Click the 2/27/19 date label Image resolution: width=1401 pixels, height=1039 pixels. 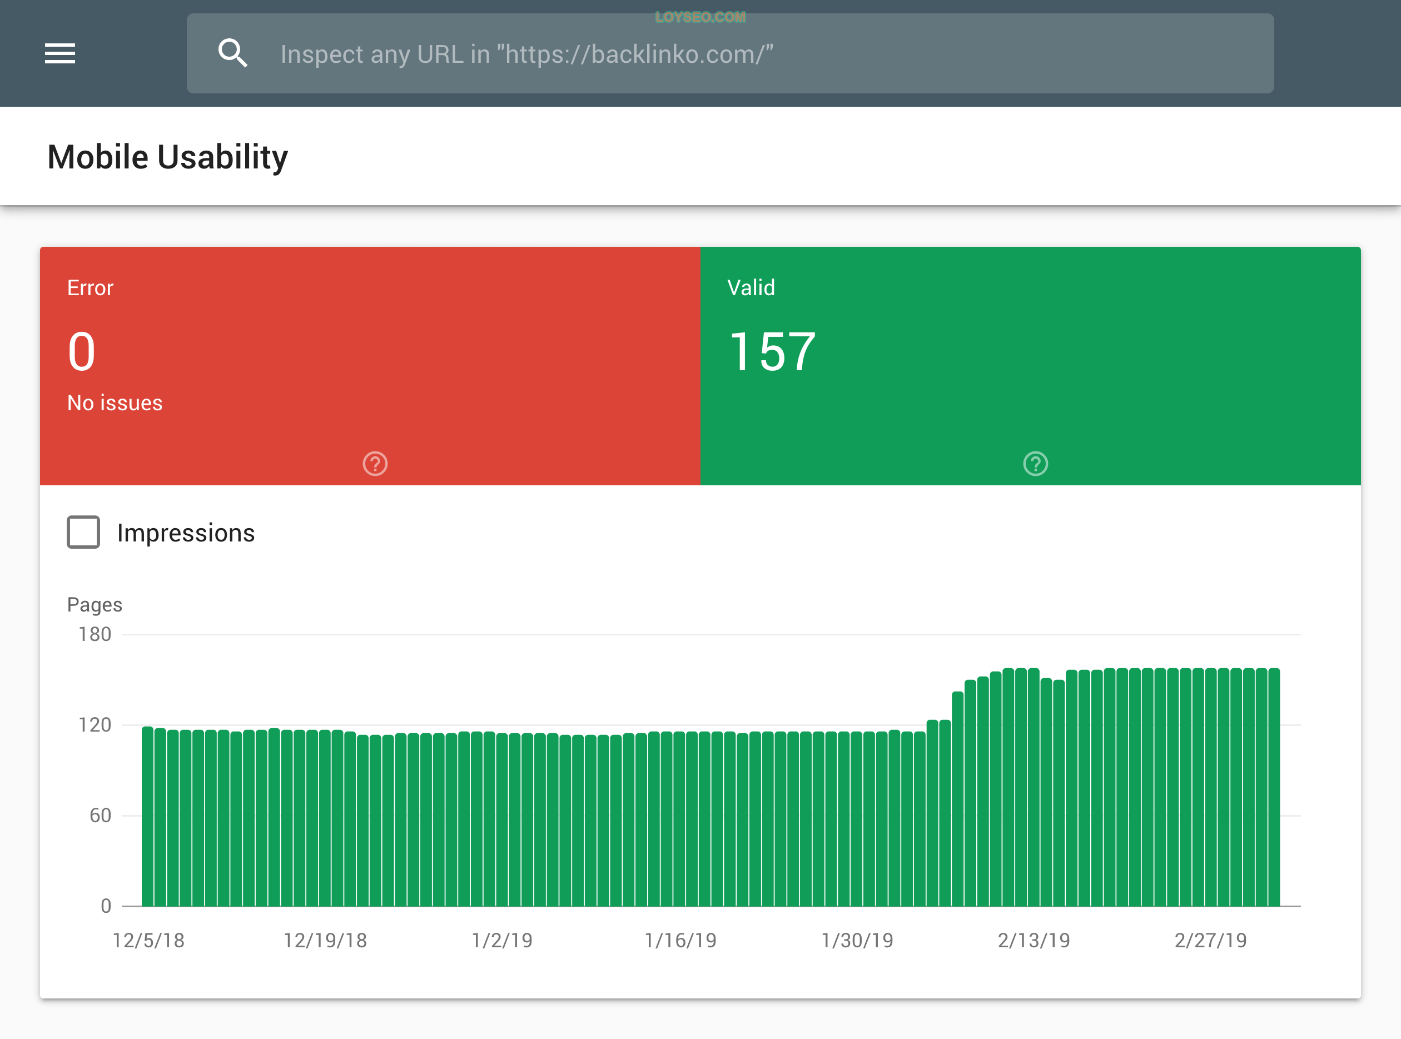[x=1210, y=940]
